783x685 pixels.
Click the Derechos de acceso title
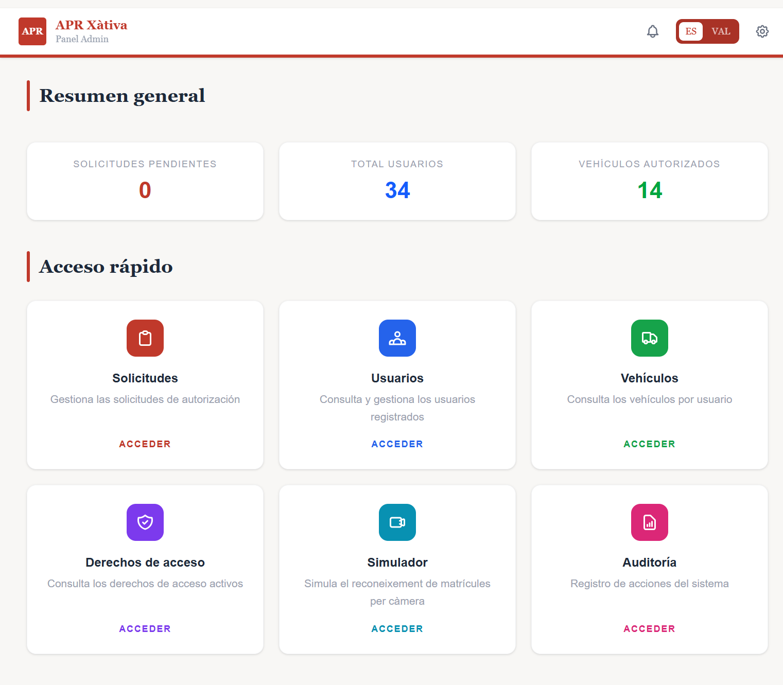click(x=145, y=563)
